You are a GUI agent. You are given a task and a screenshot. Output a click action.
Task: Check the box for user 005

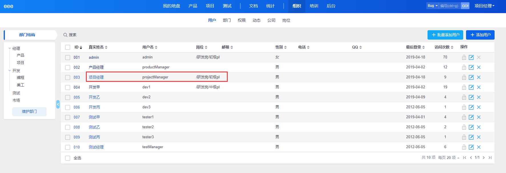coord(68,97)
